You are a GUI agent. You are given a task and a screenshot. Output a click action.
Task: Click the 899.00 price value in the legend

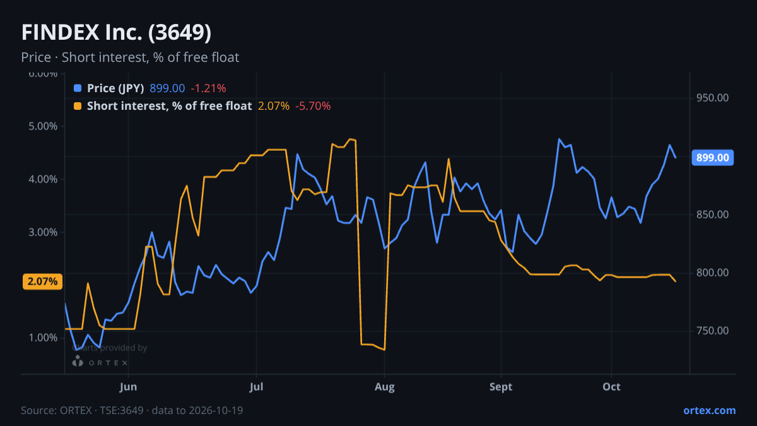[167, 88]
